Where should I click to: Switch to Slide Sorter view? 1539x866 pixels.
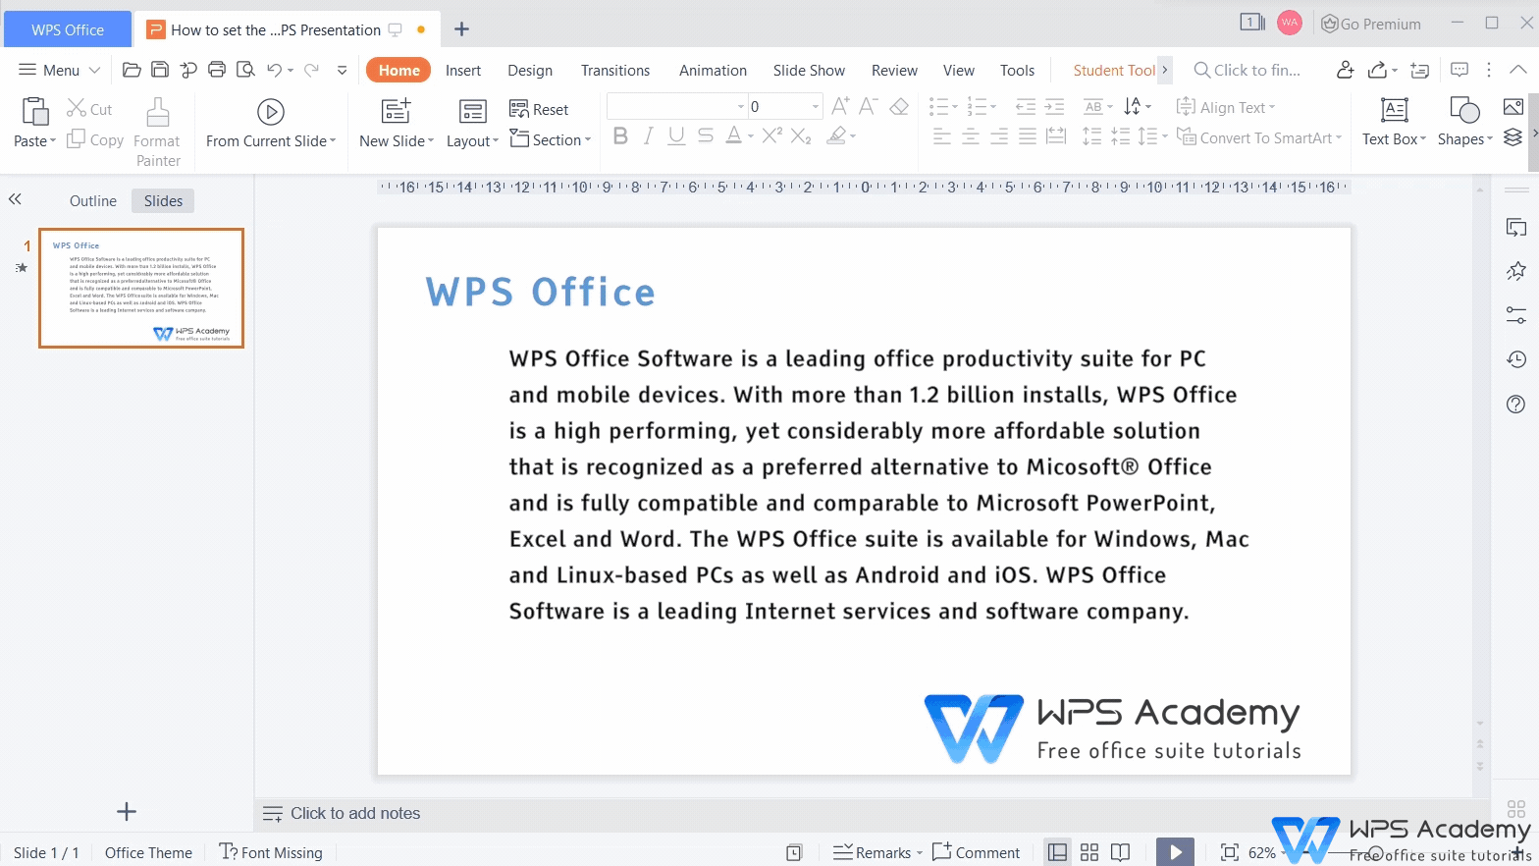coord(1089,852)
